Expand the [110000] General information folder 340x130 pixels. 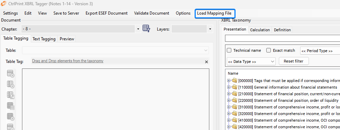[x=229, y=87]
